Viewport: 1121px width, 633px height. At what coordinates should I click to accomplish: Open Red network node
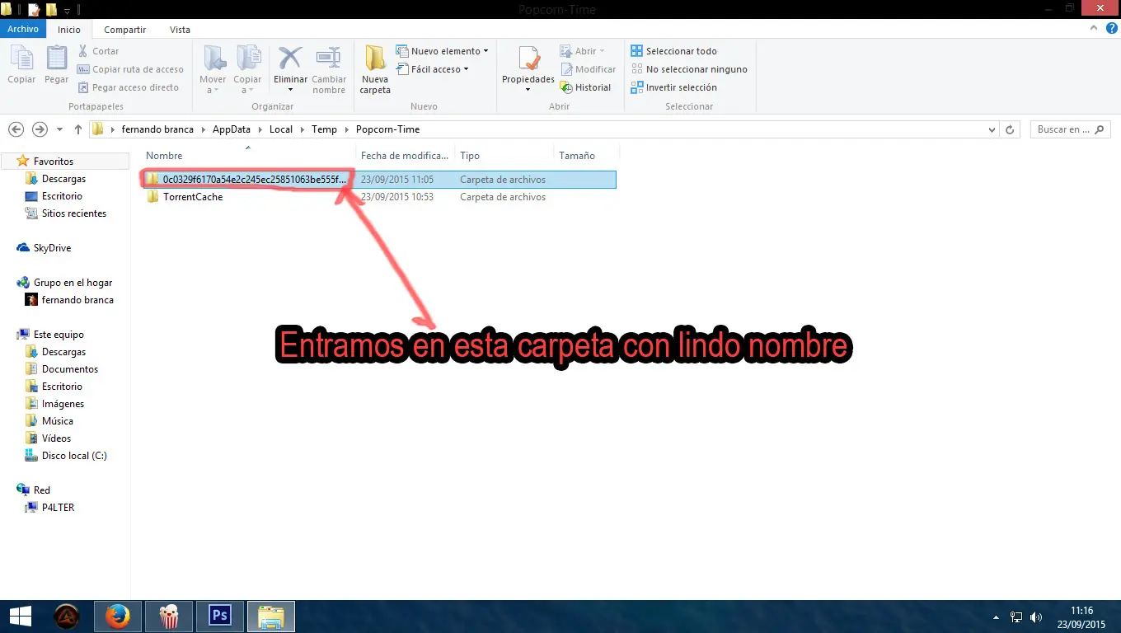click(x=41, y=490)
